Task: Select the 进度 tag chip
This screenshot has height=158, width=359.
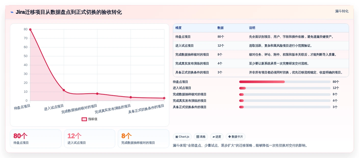Action: pos(217,137)
